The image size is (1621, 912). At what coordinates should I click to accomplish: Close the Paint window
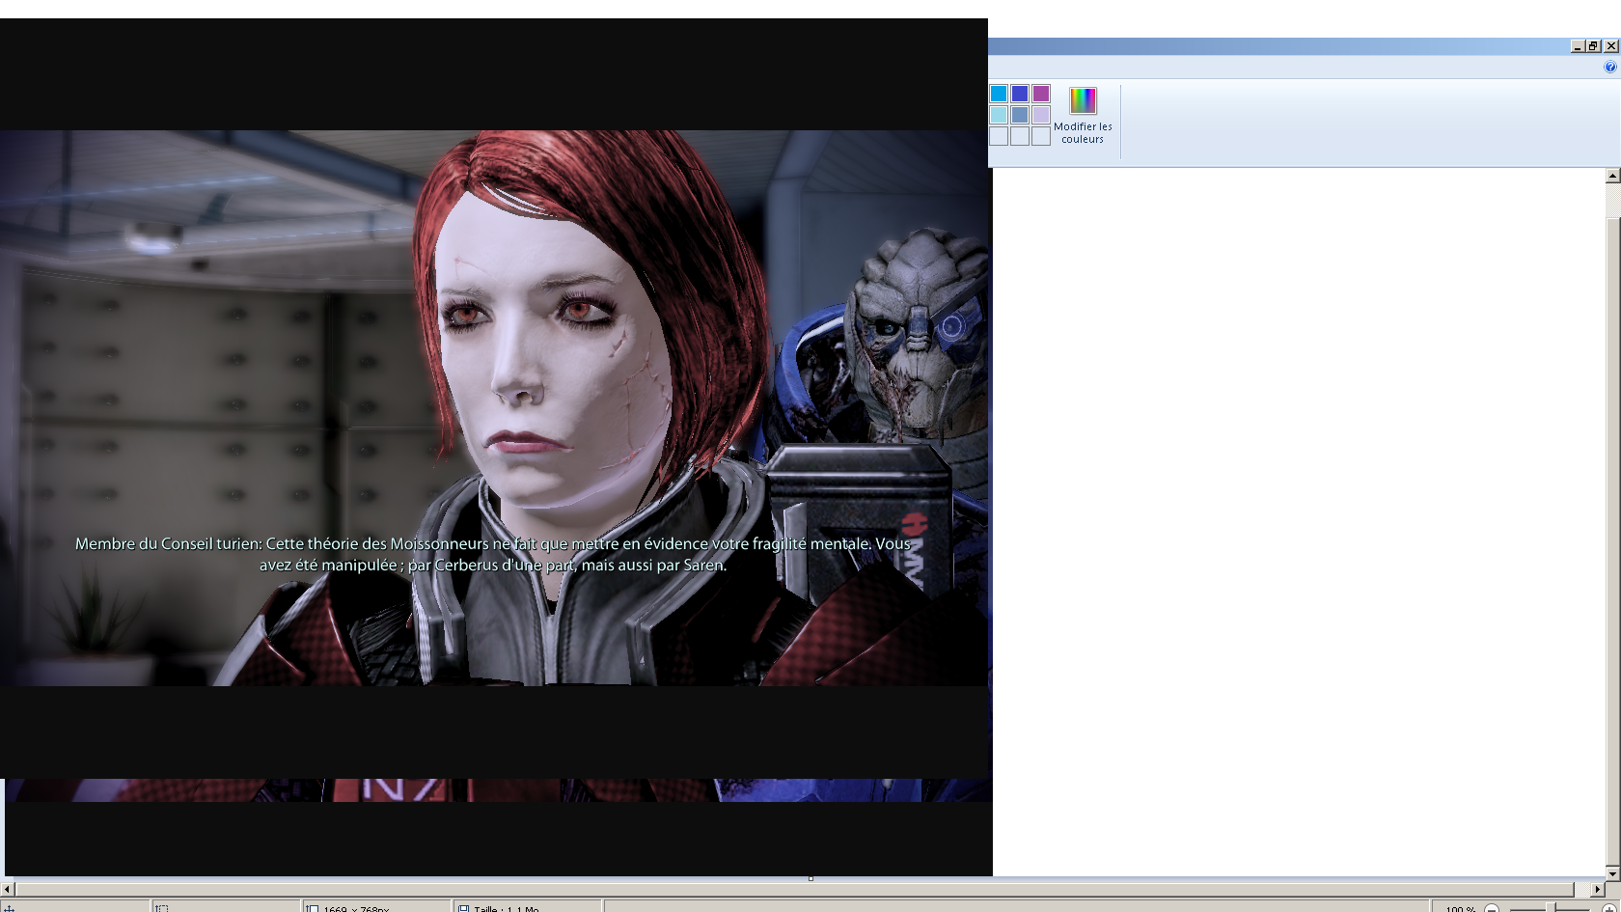(x=1610, y=46)
